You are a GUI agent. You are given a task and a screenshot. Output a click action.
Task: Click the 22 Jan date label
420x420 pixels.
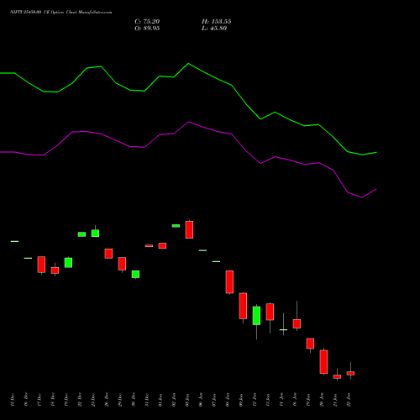[349, 400]
